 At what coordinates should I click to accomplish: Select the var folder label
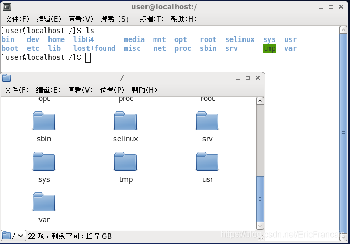click(44, 220)
